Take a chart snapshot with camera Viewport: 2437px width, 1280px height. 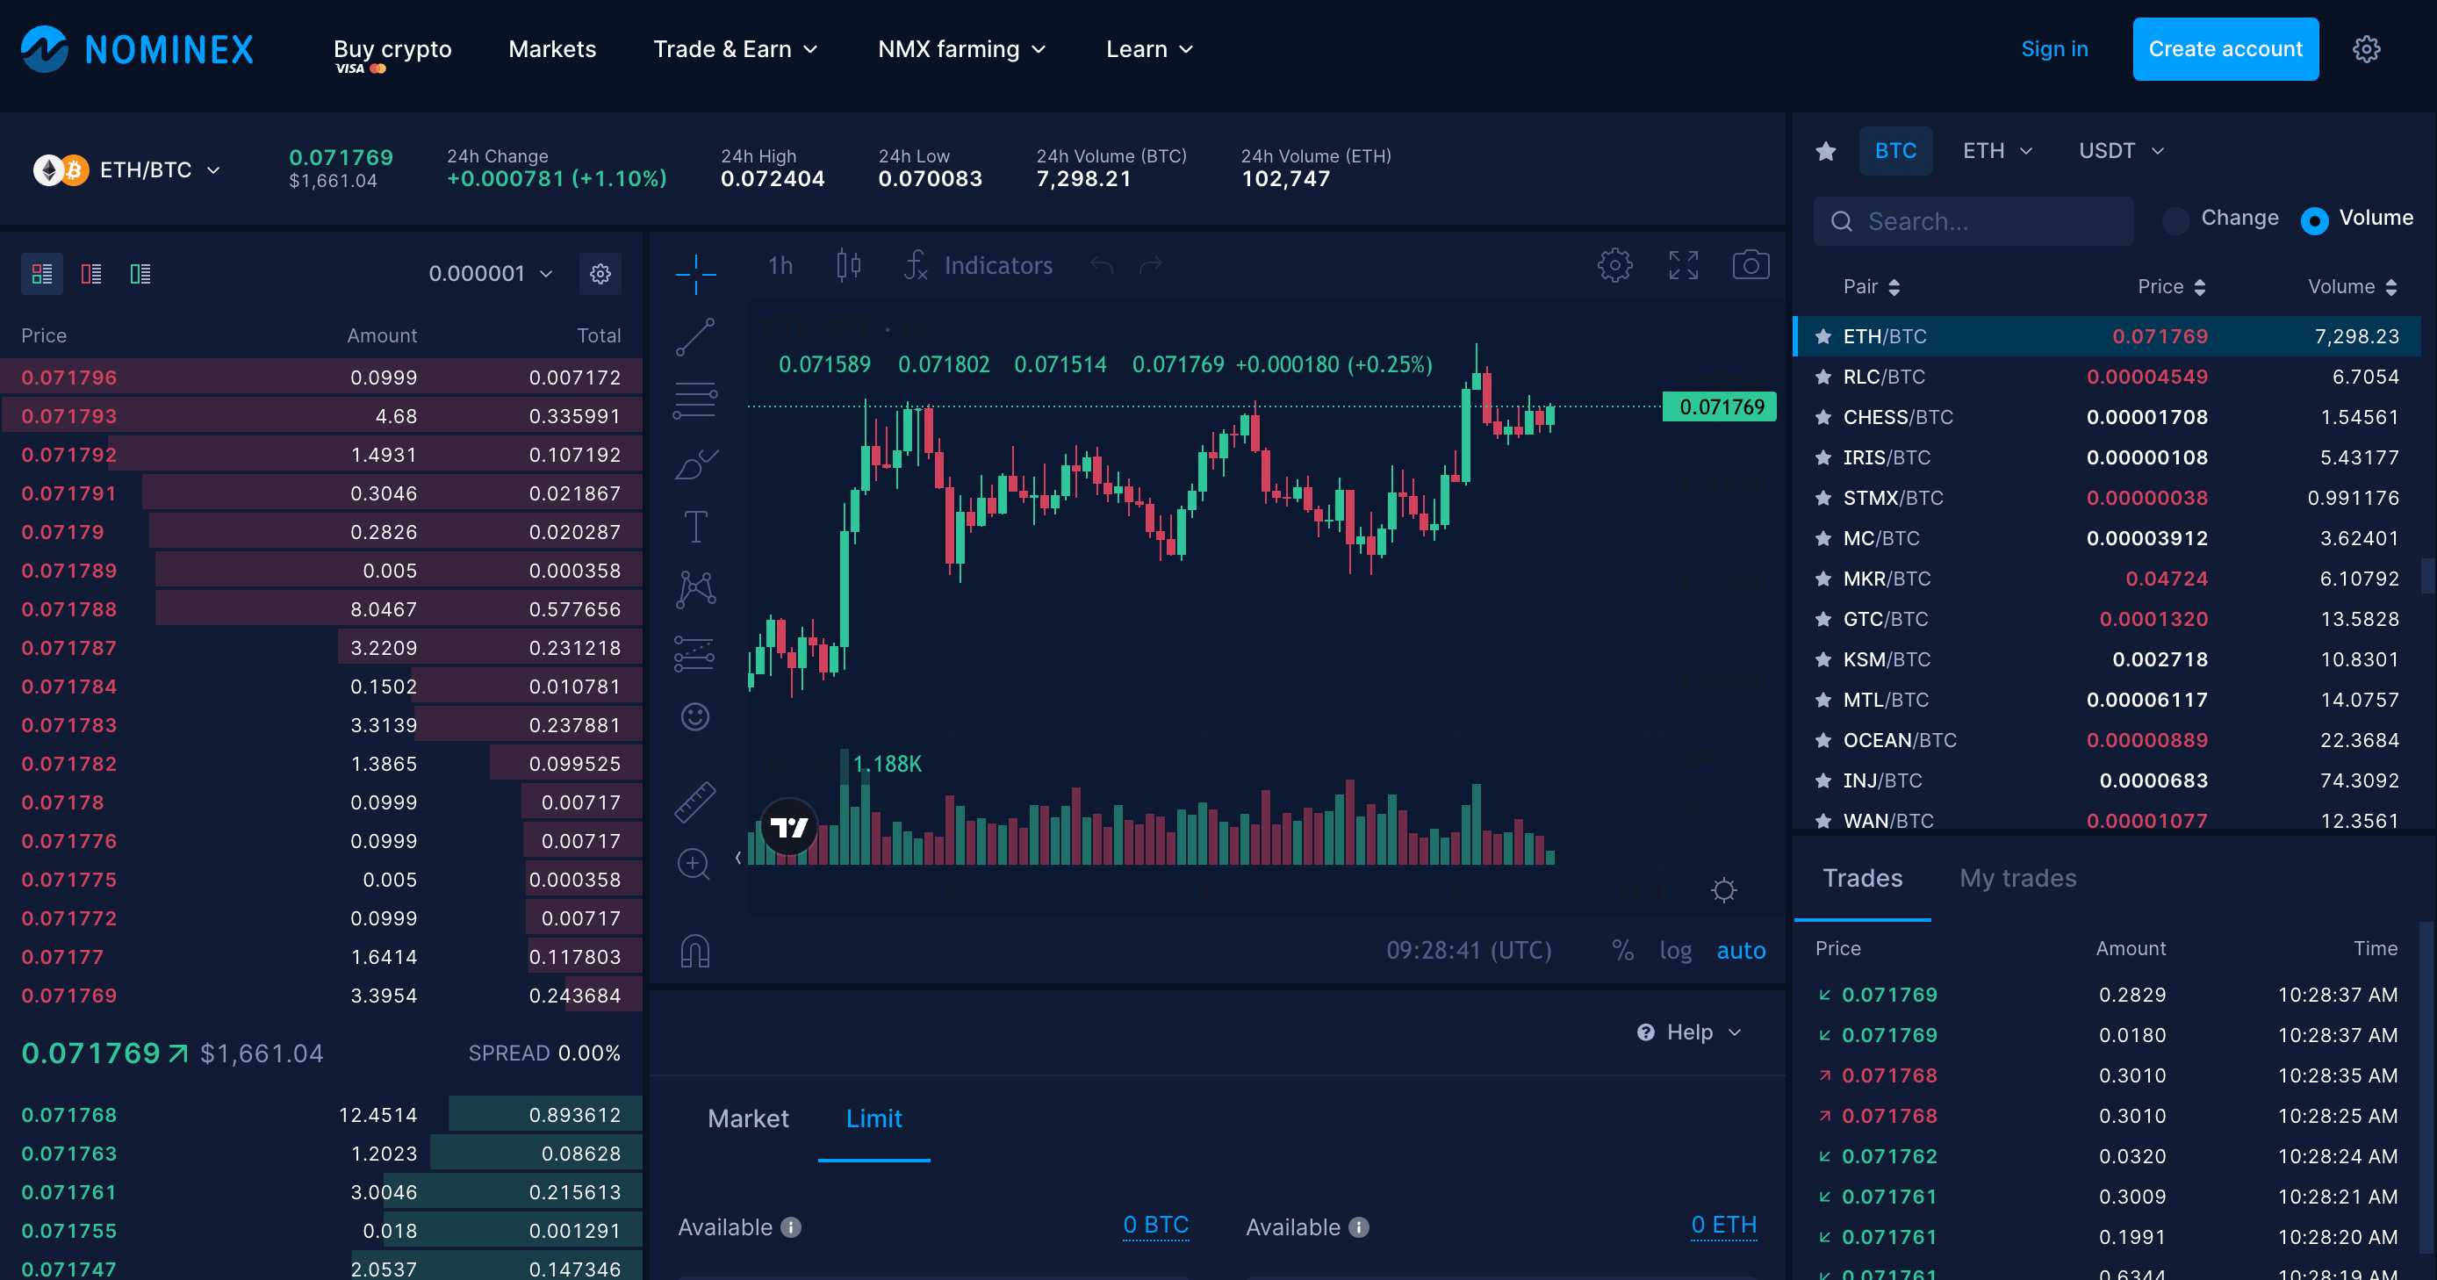(x=1750, y=265)
